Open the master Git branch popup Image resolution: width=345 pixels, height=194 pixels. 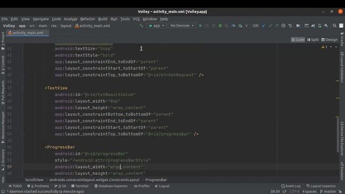328,192
